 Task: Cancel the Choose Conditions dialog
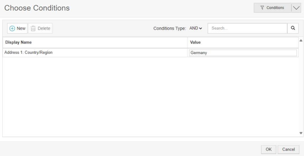click(x=288, y=149)
